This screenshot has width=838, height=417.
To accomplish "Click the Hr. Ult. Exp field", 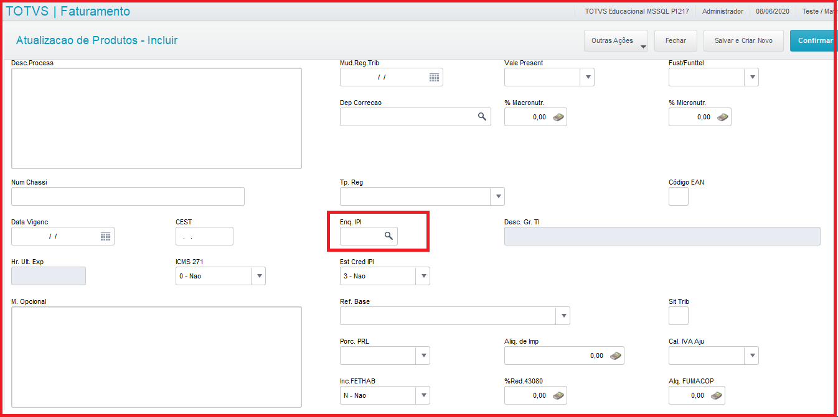I will (x=49, y=276).
